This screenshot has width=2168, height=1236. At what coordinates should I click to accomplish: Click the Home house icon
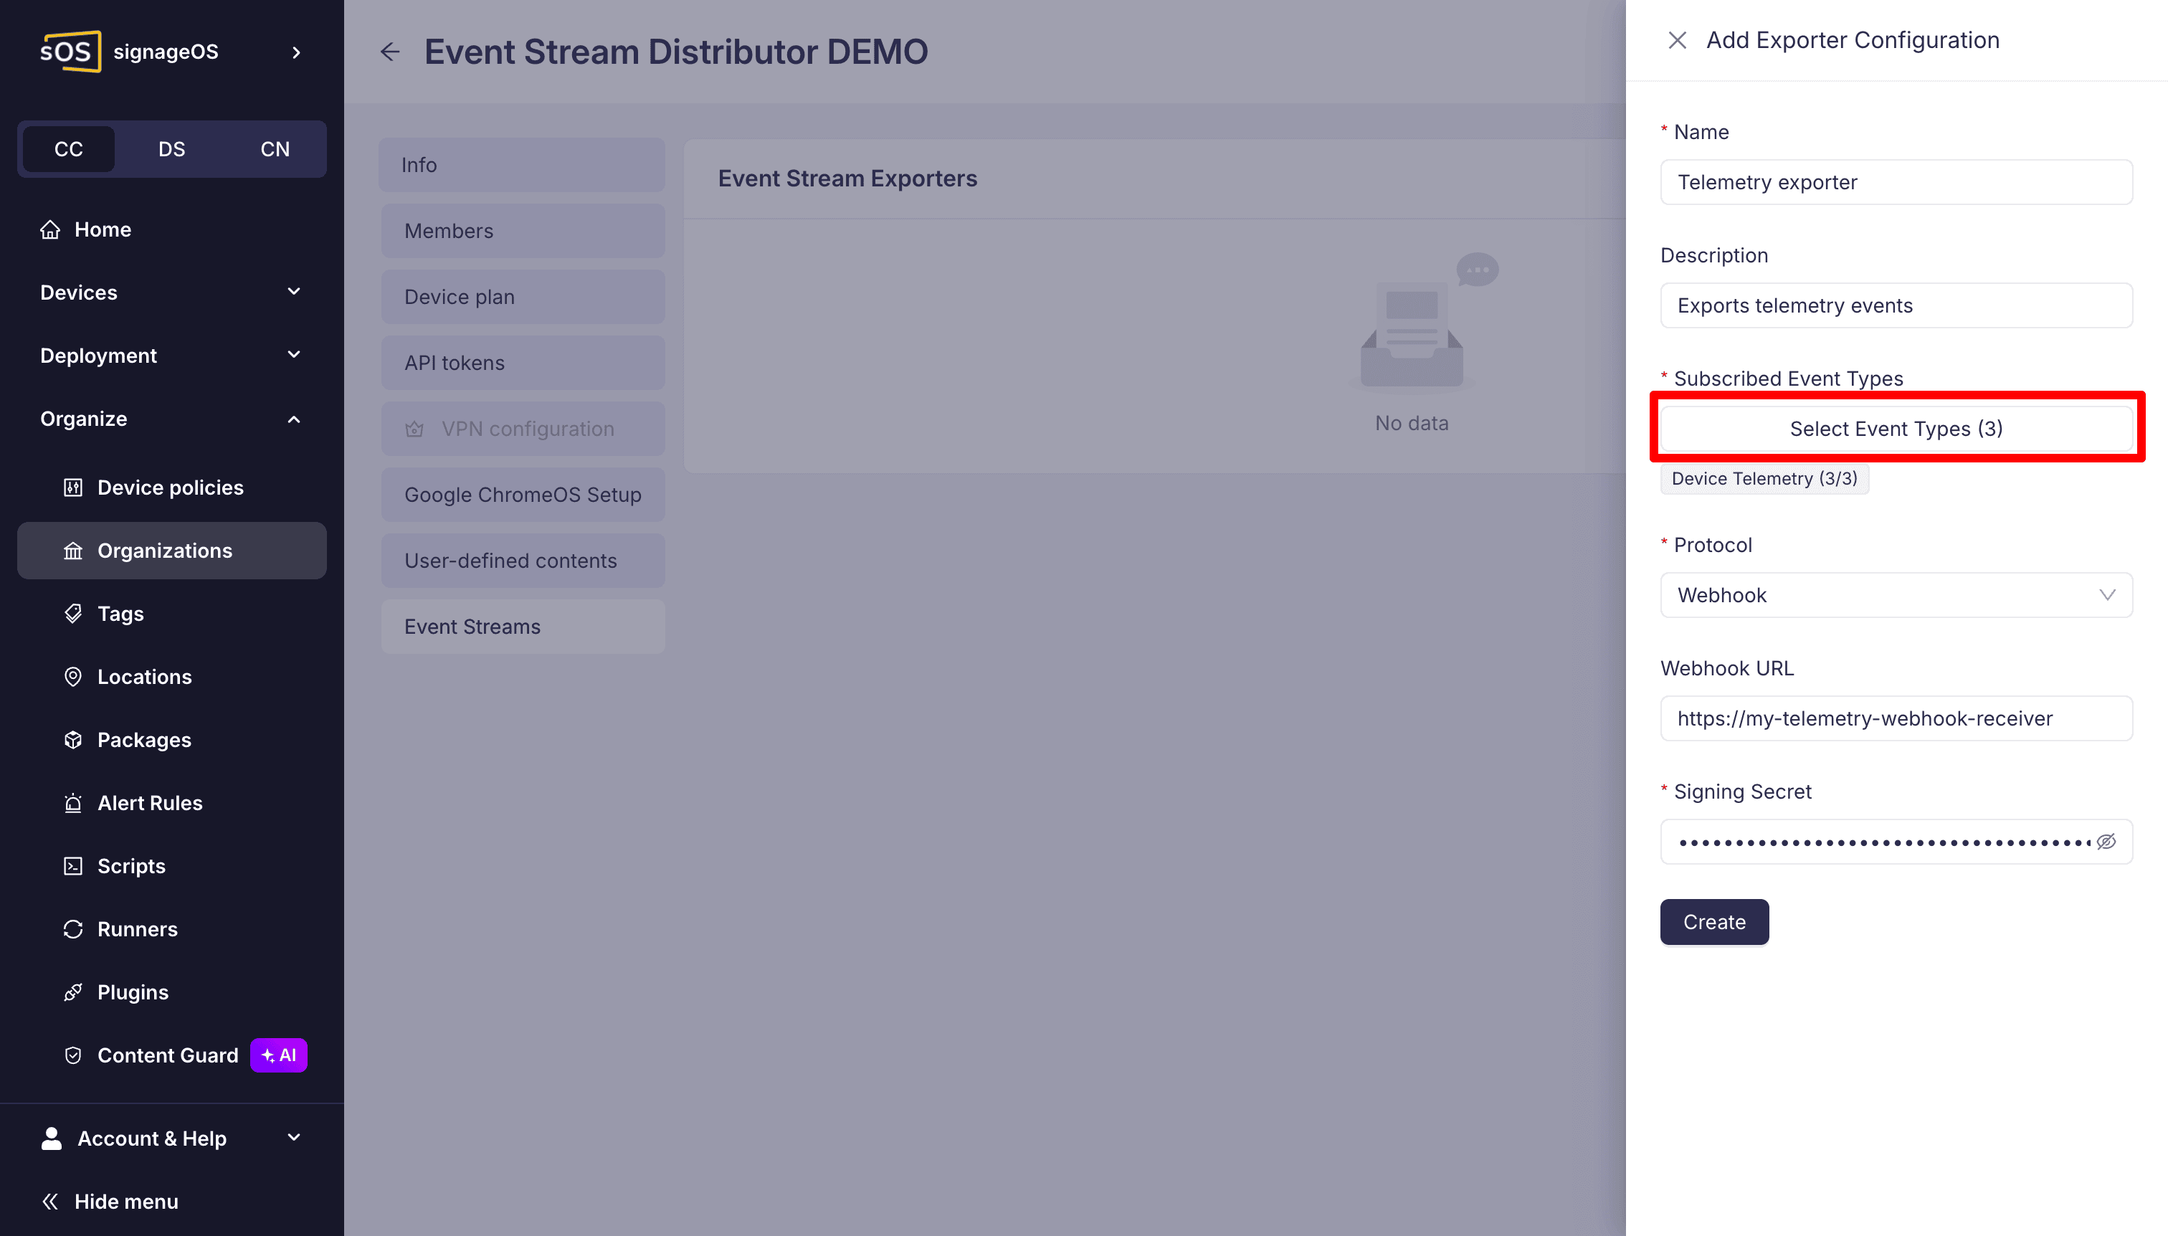(50, 229)
